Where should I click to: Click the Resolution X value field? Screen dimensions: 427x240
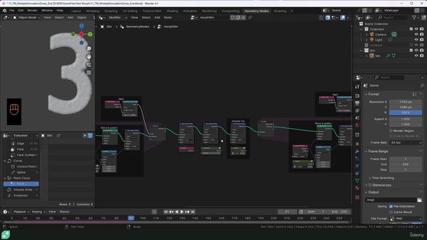406,102
